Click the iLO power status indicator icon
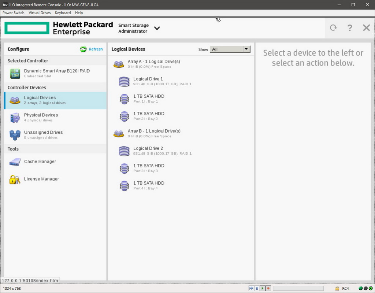This screenshot has height=293, width=375. (x=371, y=288)
